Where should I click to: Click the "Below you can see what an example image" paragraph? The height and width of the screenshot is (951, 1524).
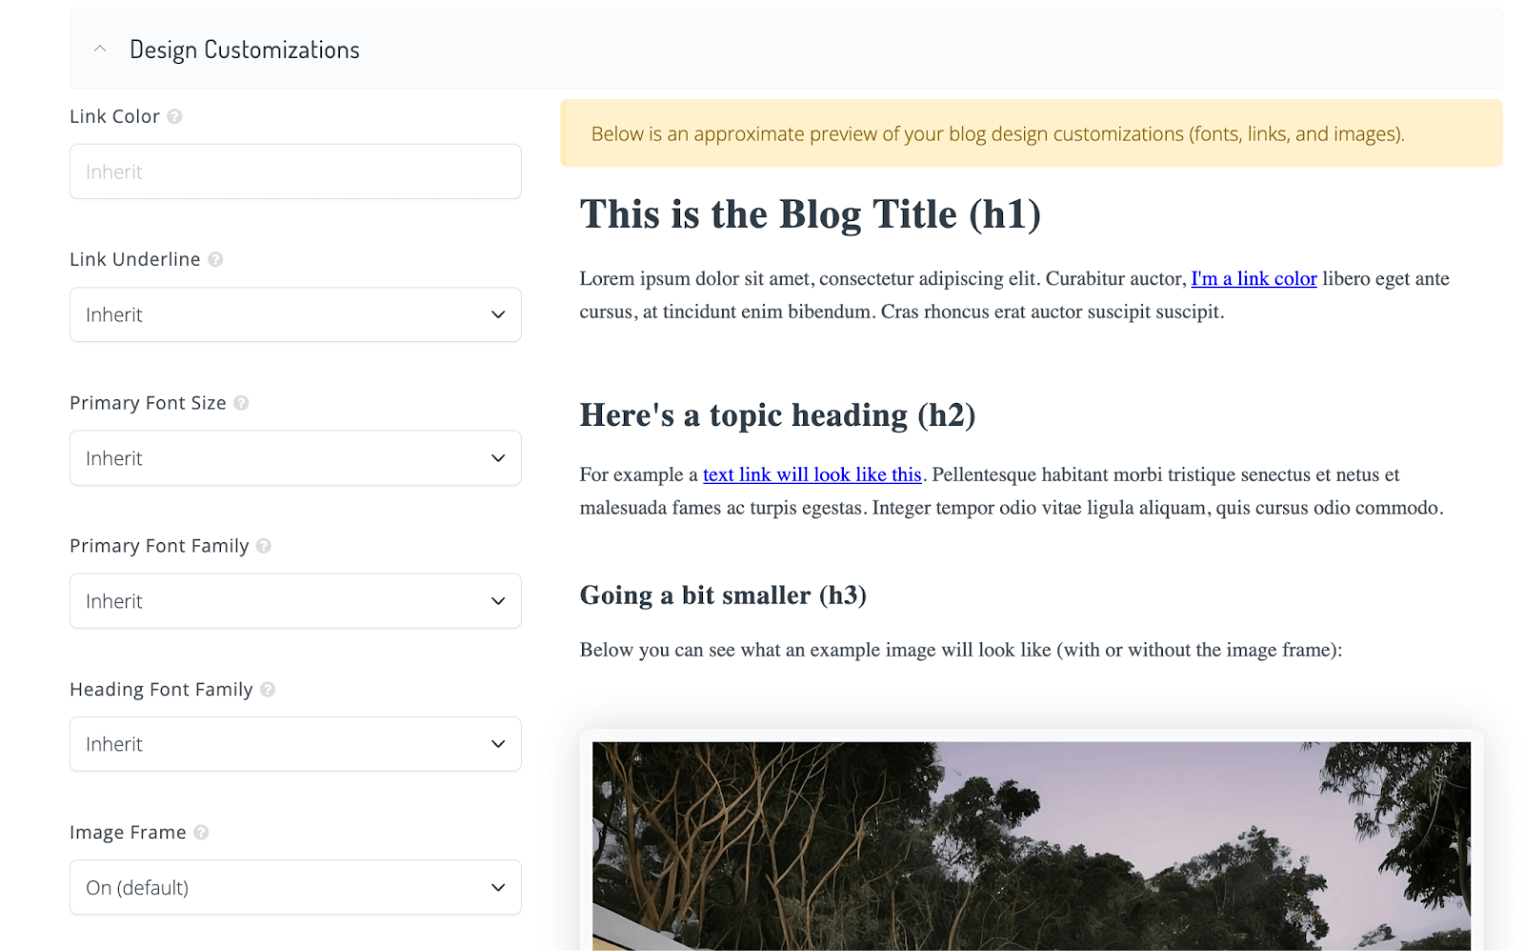(x=960, y=650)
